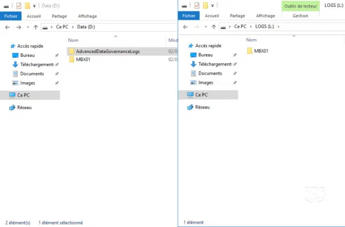Select Ce PC in Data window sidebar
Viewport: 345px width, 227px height.
[30, 95]
